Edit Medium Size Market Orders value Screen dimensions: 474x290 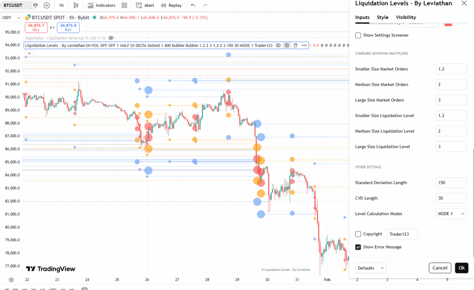coord(451,84)
